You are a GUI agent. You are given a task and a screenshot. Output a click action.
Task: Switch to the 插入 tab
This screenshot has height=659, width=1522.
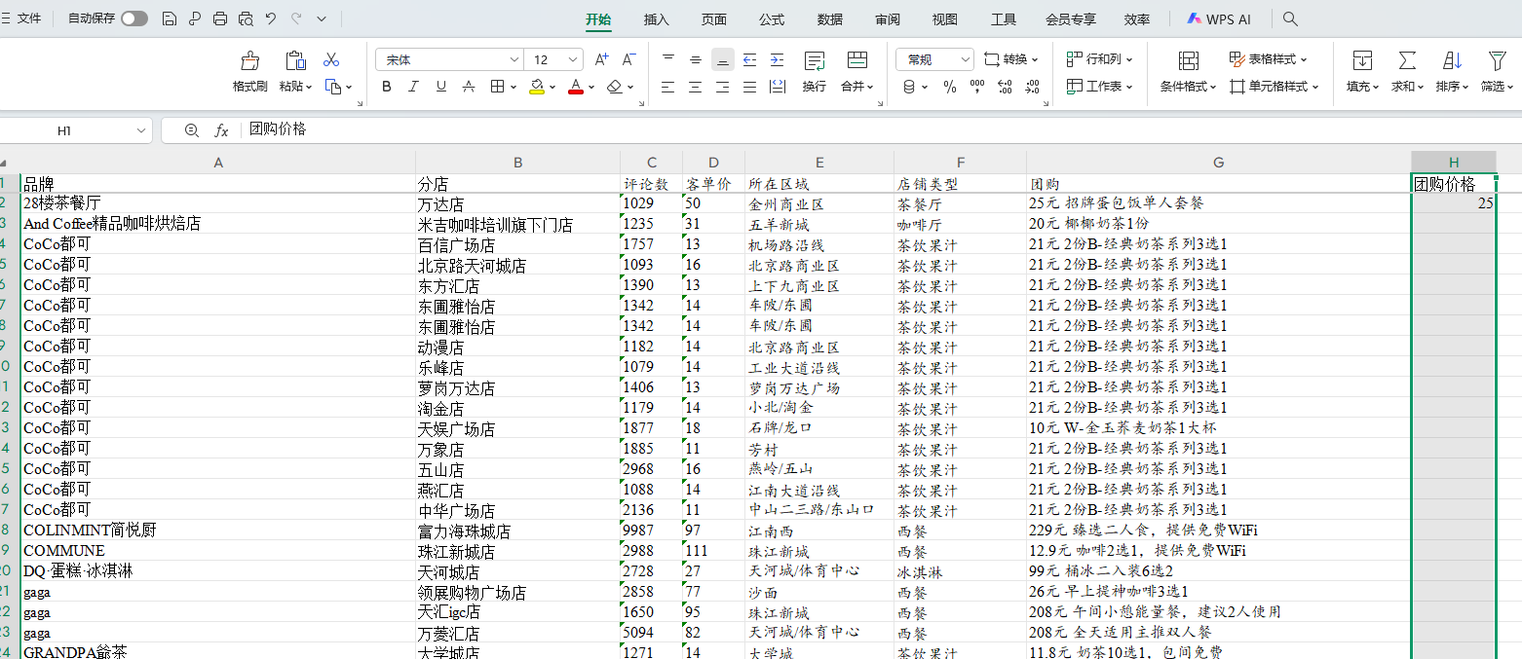657,19
